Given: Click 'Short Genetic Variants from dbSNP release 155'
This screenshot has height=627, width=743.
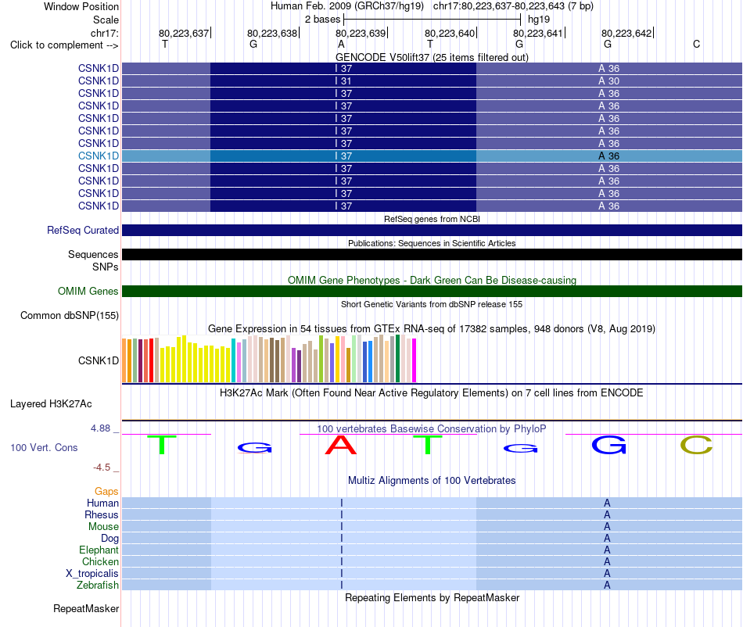Looking at the screenshot, I should (x=432, y=304).
